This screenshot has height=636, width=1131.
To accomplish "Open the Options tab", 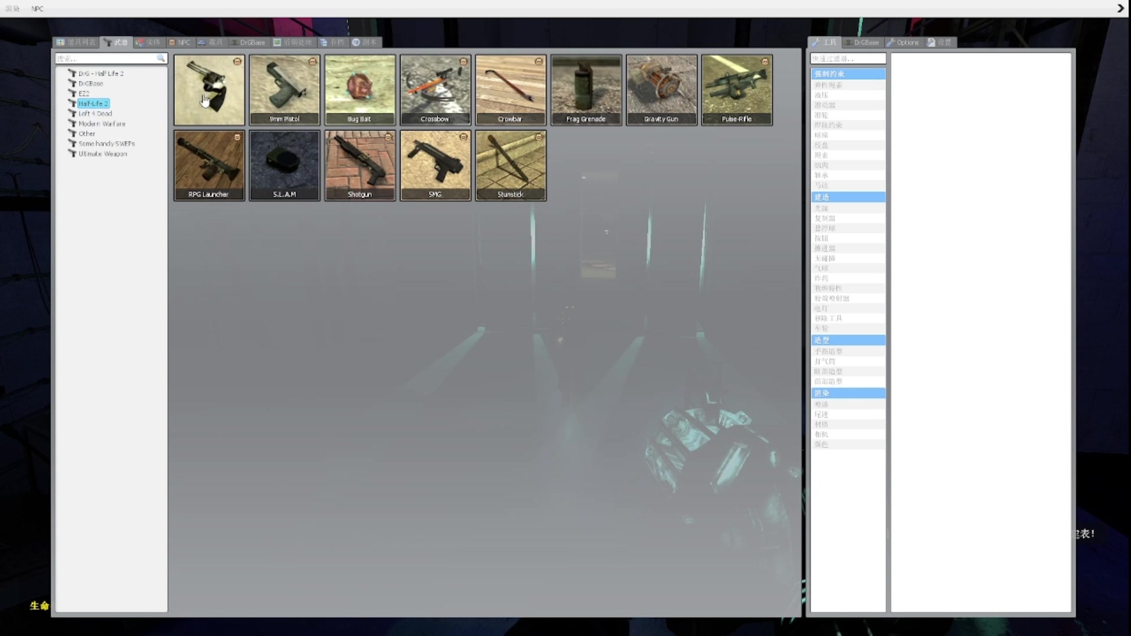I will click(x=903, y=42).
